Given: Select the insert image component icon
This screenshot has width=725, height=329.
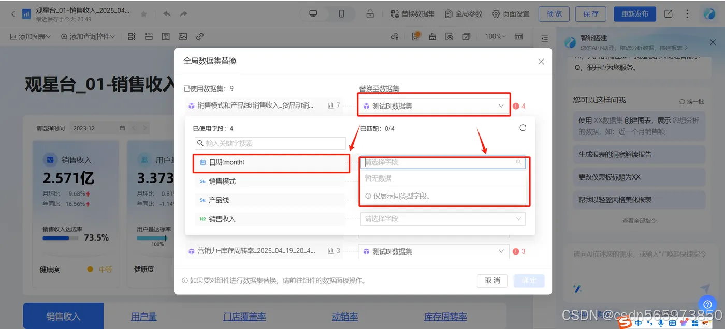Looking at the screenshot, I should coord(183,36).
